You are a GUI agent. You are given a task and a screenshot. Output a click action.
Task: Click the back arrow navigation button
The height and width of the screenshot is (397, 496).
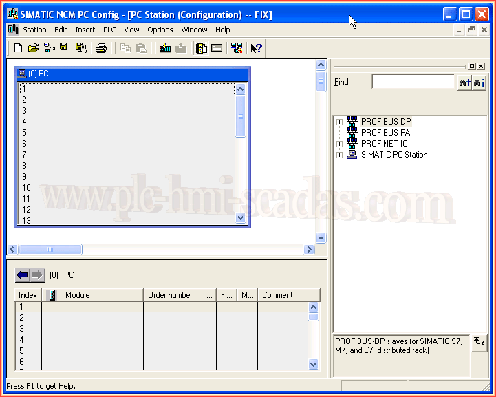coord(22,275)
